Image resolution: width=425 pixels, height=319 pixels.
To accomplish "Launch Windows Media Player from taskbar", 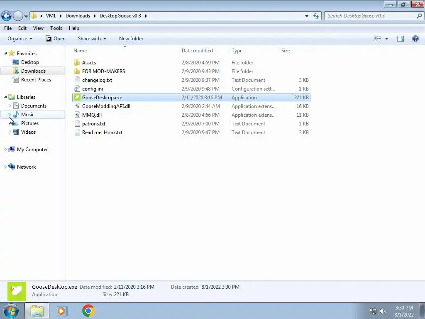I will (x=62, y=311).
